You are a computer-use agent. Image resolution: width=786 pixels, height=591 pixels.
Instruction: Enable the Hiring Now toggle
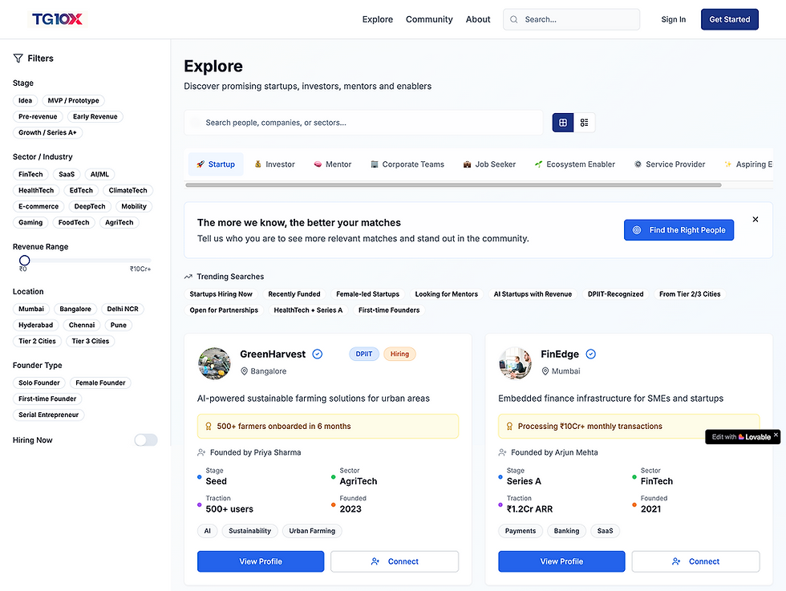[x=146, y=439]
